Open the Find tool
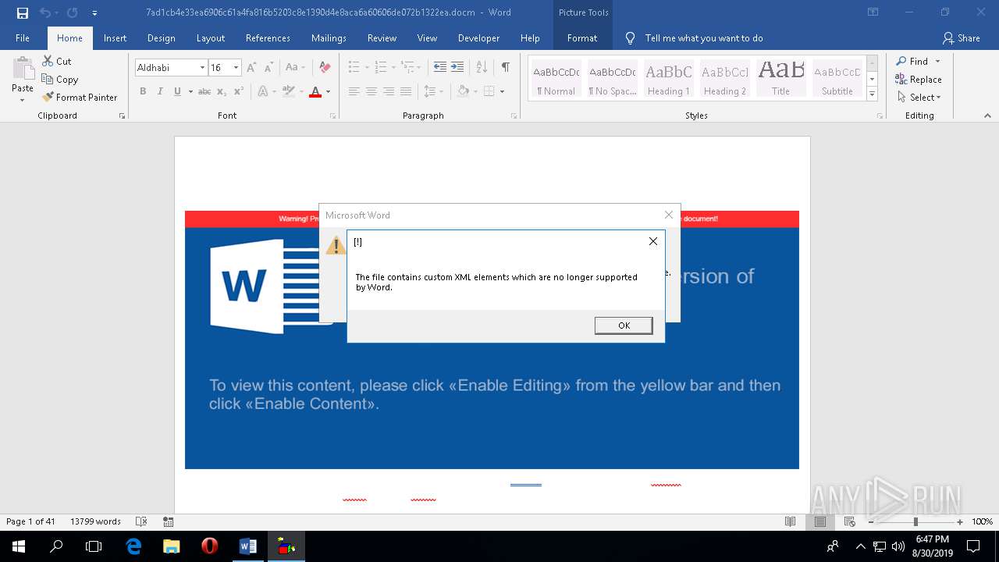 point(912,61)
